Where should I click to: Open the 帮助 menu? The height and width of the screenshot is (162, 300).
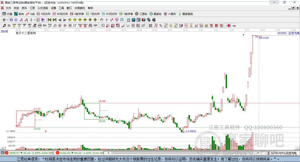[x=90, y=8]
